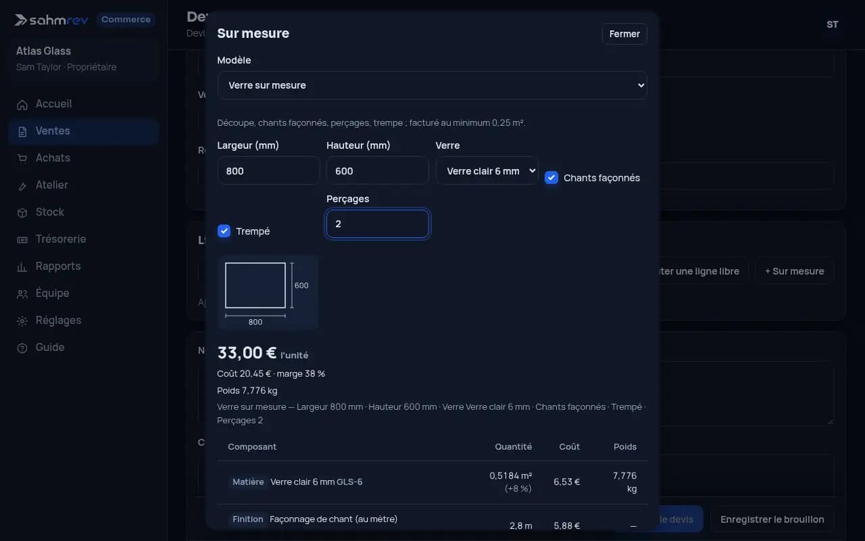Click the + Sur mesure button
This screenshot has width=865, height=541.
794,271
